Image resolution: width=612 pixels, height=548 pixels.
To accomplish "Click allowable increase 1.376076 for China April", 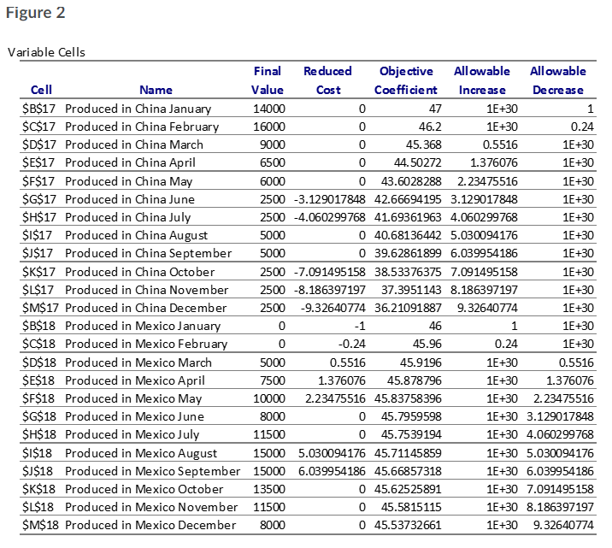I will 494,162.
